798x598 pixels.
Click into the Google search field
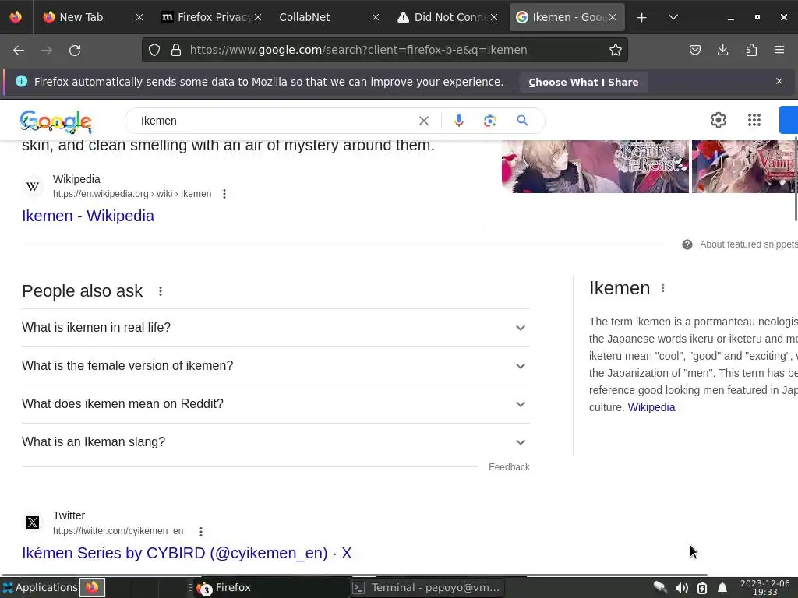point(275,121)
